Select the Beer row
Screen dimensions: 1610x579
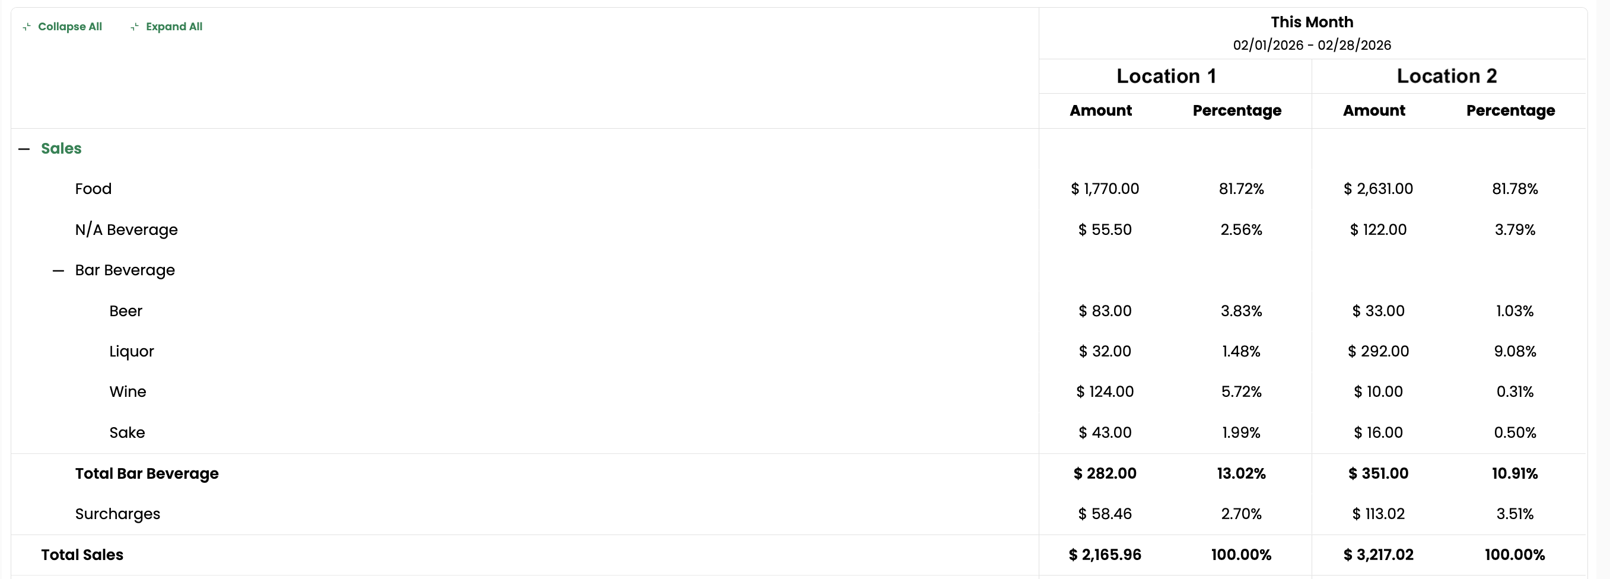click(x=126, y=311)
